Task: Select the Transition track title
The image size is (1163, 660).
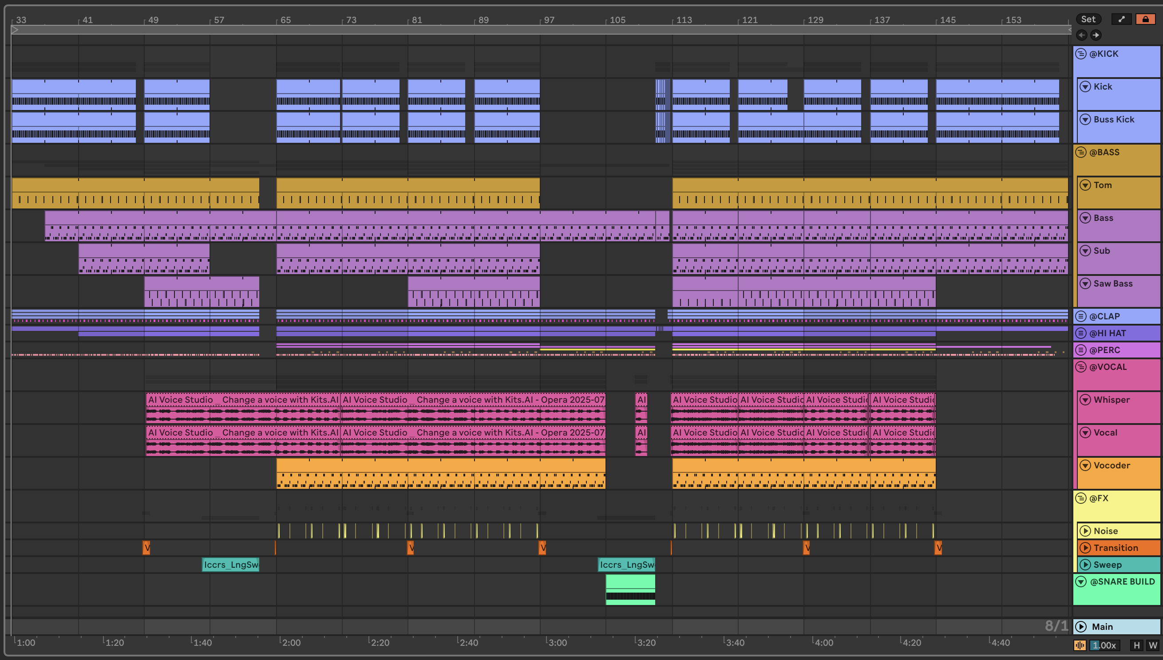Action: point(1116,548)
